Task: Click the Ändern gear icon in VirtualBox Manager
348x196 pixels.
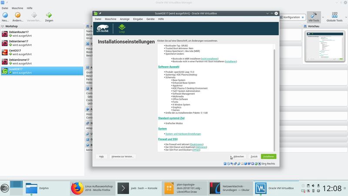Action: pos(17,15)
